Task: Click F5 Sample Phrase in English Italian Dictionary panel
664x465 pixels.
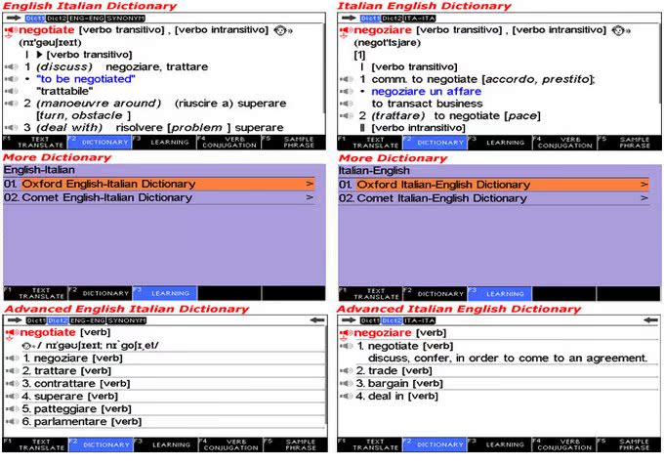Action: coord(294,143)
